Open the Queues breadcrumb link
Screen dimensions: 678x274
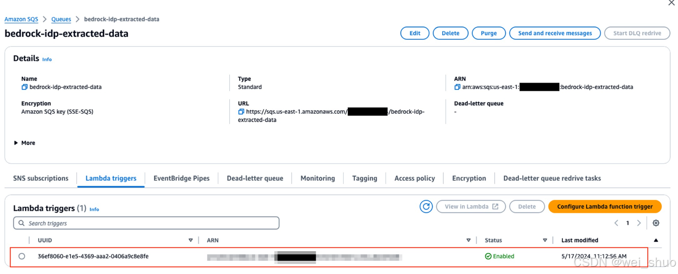click(x=61, y=19)
